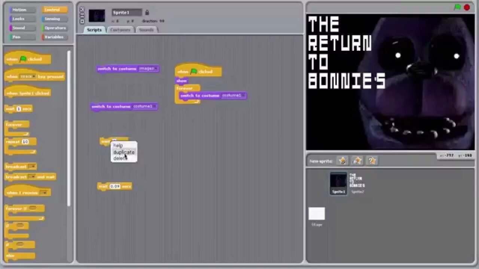Select the Sensing block category
Image resolution: width=479 pixels, height=269 pixels.
55,19
